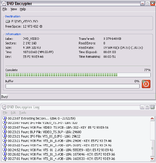Click the Time value 487:10:60 (MM:SS:FF)
The width and height of the screenshot is (156, 163).
(x=38, y=52)
